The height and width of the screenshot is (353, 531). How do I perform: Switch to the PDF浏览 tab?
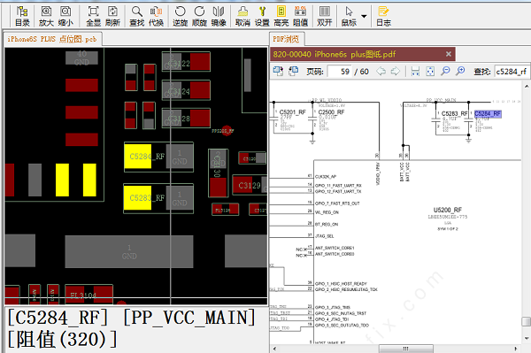point(287,39)
